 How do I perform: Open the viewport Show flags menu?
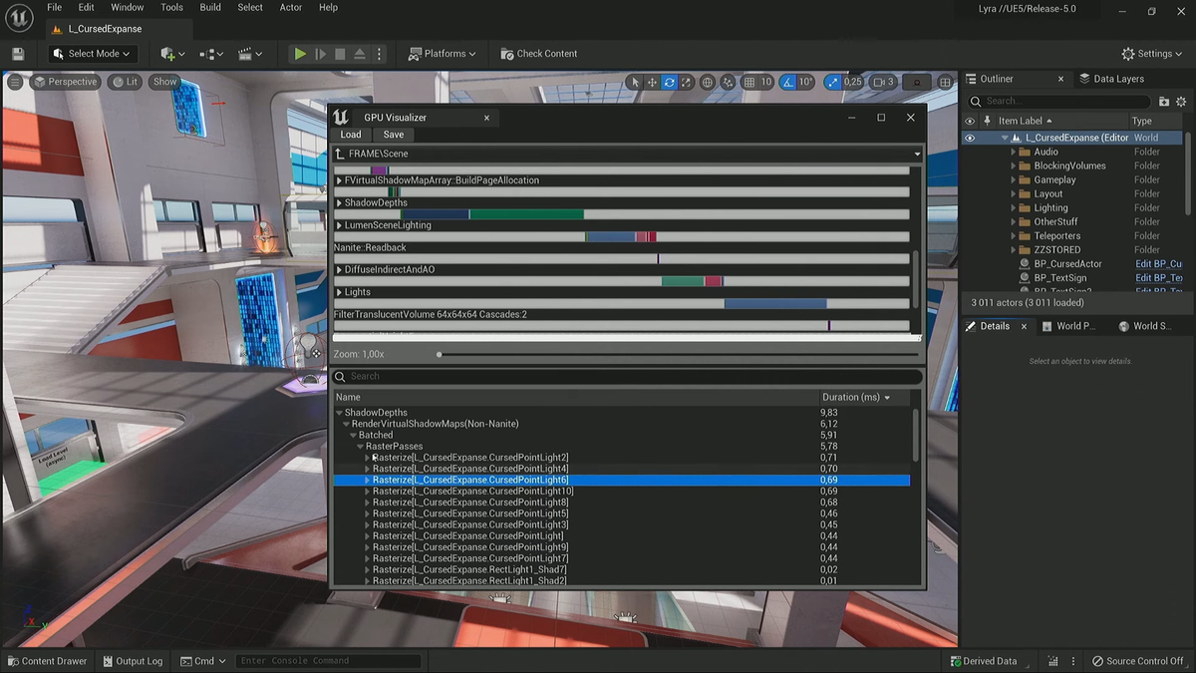pos(164,82)
